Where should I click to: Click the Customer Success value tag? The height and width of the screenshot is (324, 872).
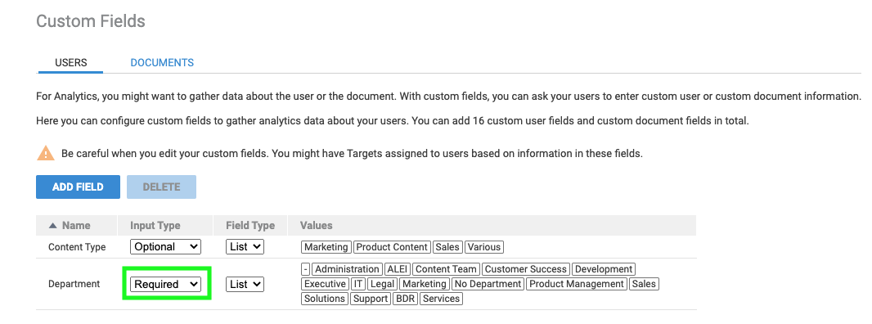pyautogui.click(x=525, y=269)
